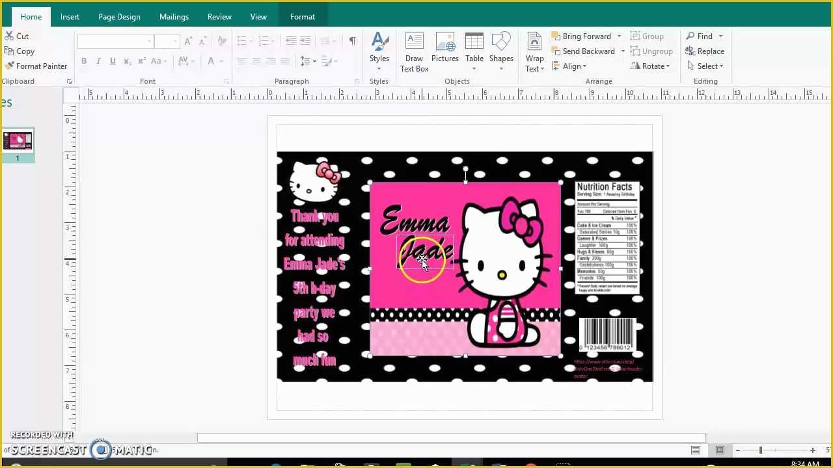Screen dimensions: 833x468
Task: Open the Page Design ribbon tab
Action: pos(119,17)
